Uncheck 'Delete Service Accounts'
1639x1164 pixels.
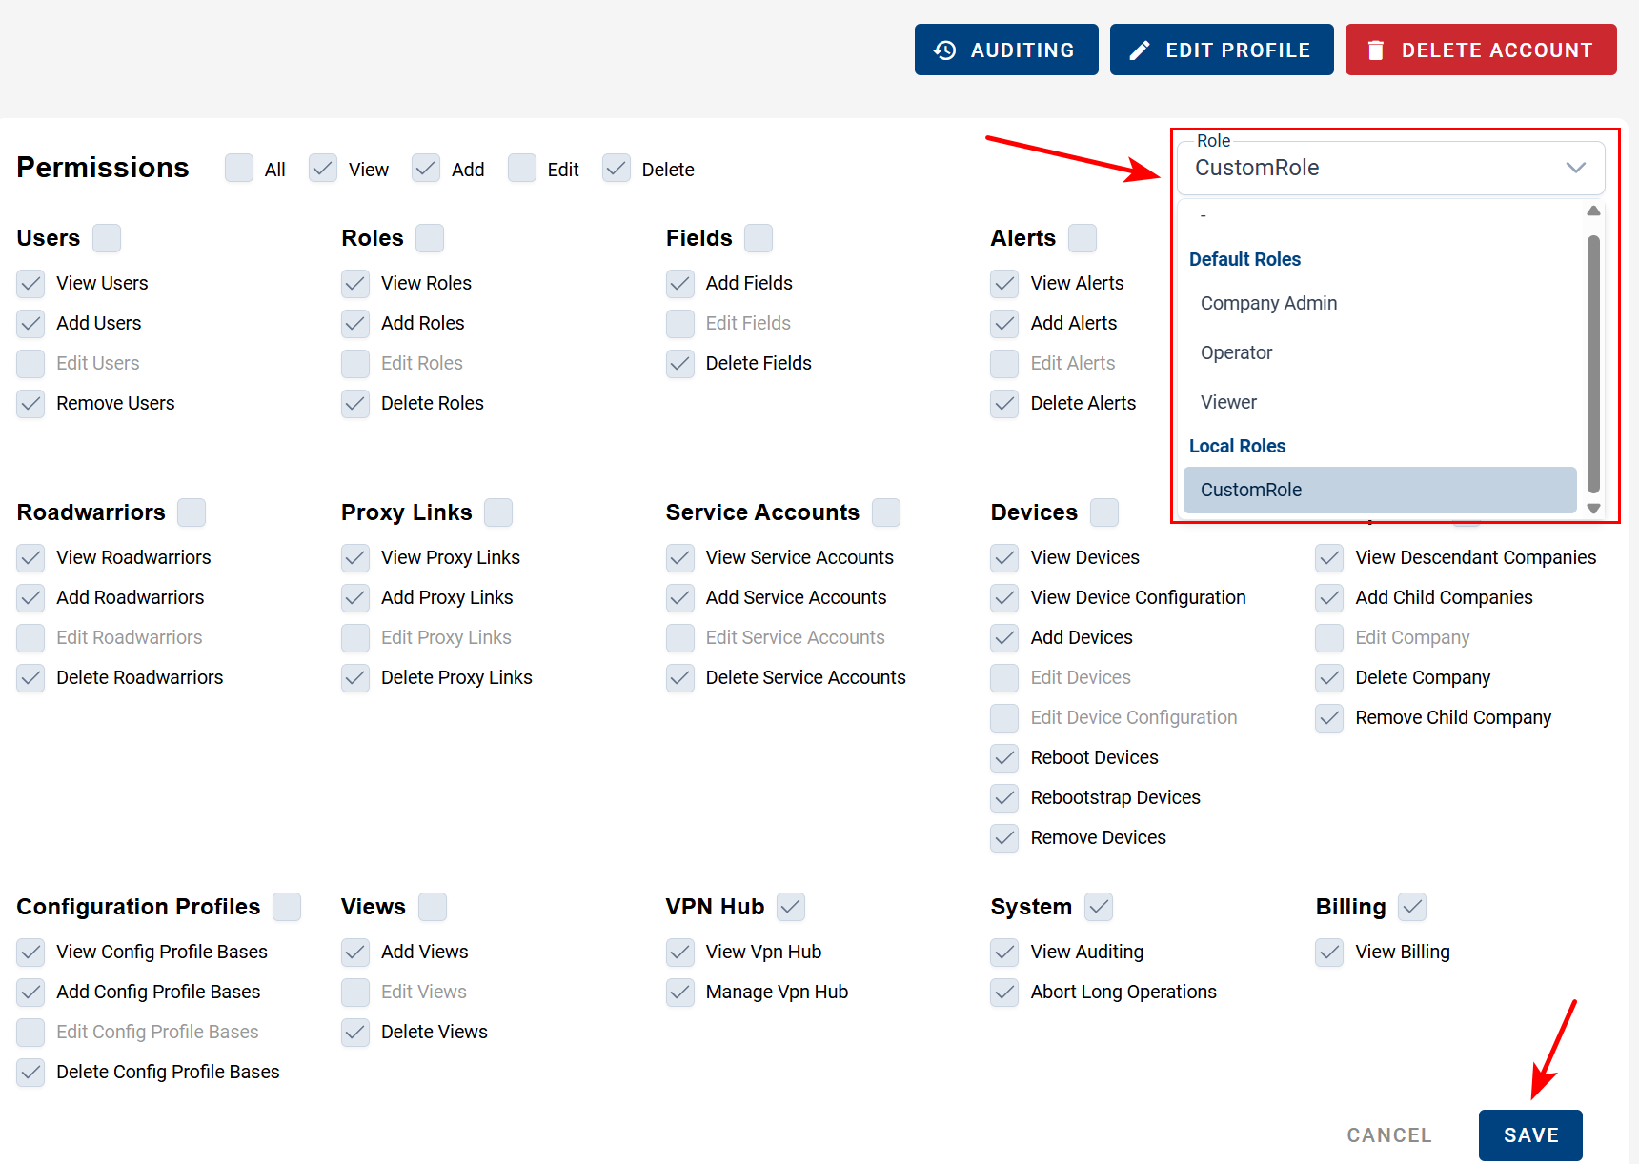679,677
